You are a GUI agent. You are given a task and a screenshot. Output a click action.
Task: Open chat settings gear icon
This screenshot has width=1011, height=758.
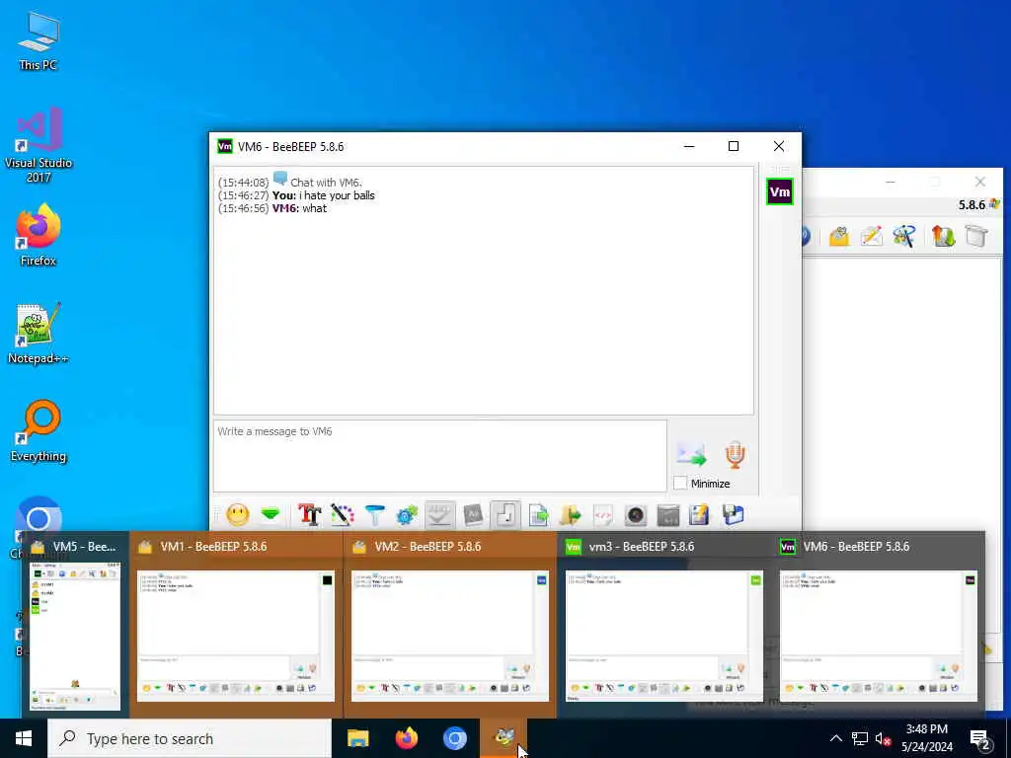[x=407, y=515]
